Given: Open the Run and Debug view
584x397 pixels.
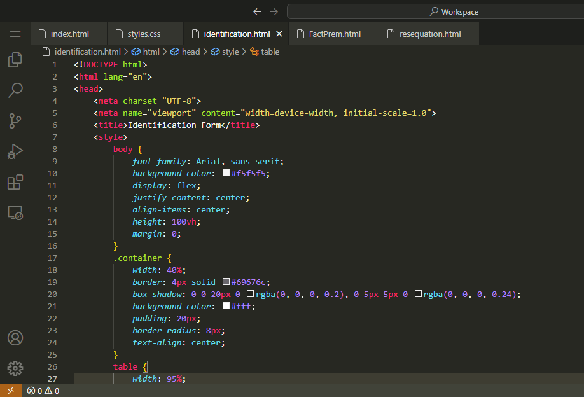Looking at the screenshot, I should pyautogui.click(x=15, y=151).
